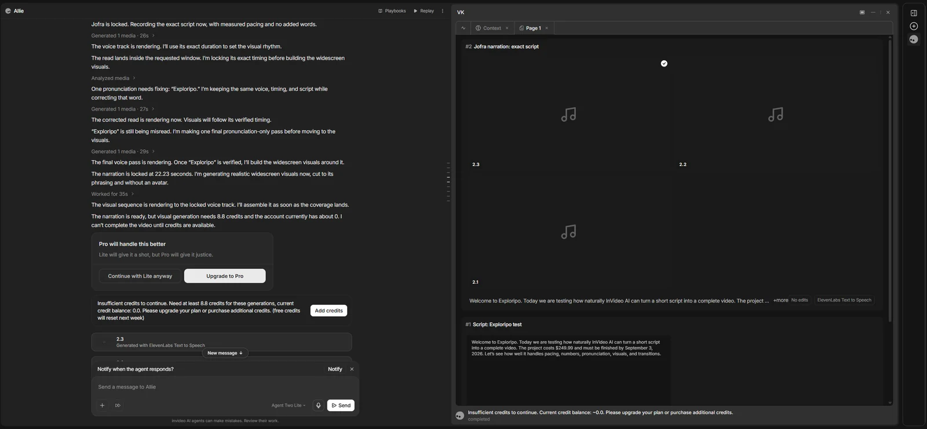Expand the '+more' narration text

780,301
